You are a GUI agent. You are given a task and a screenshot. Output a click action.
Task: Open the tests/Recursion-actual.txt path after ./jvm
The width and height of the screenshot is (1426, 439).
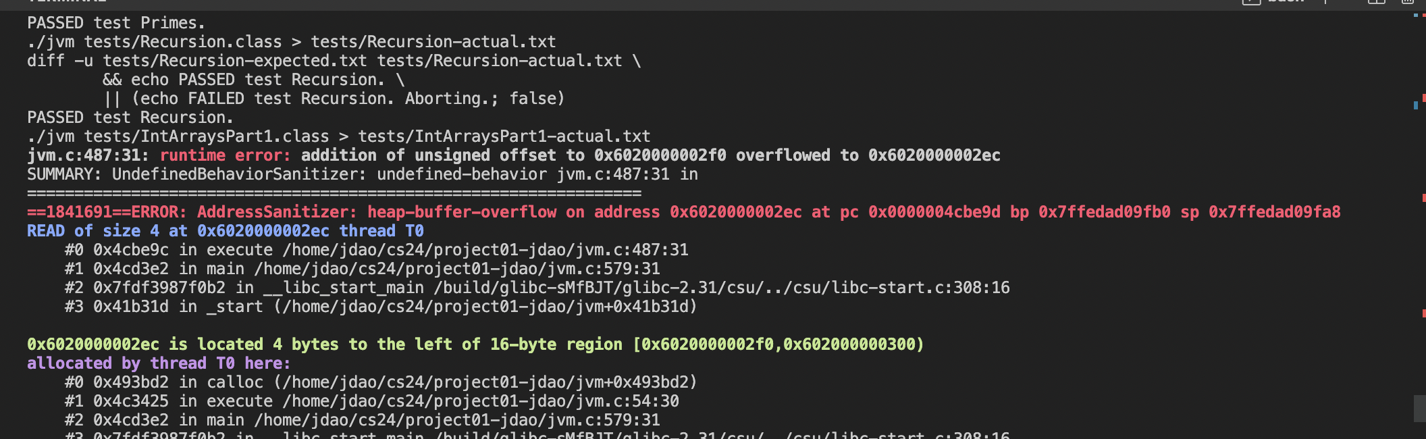[x=433, y=42]
